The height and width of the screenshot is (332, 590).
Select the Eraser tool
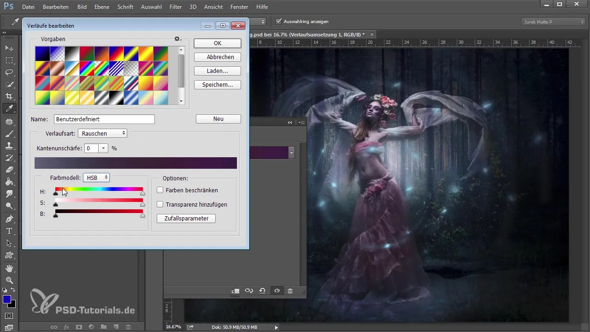[9, 170]
